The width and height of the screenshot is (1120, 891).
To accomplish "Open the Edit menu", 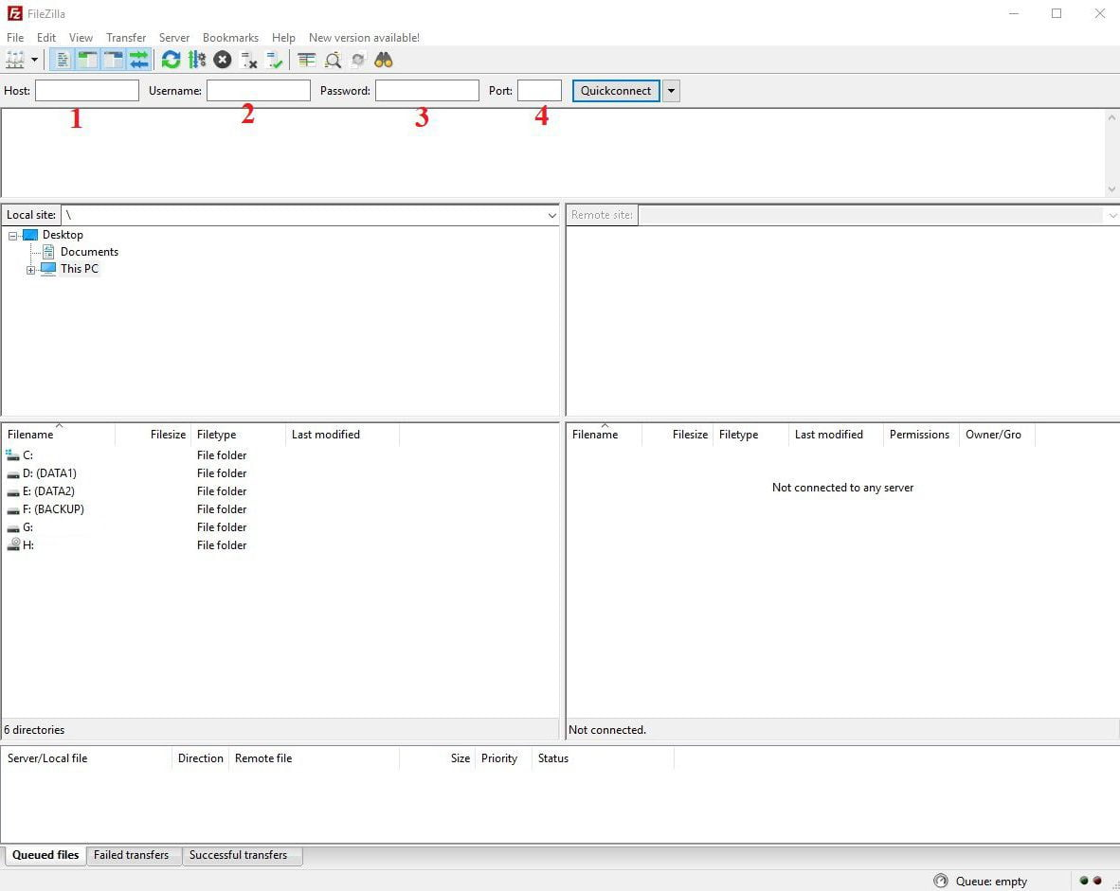I will pyautogui.click(x=46, y=37).
